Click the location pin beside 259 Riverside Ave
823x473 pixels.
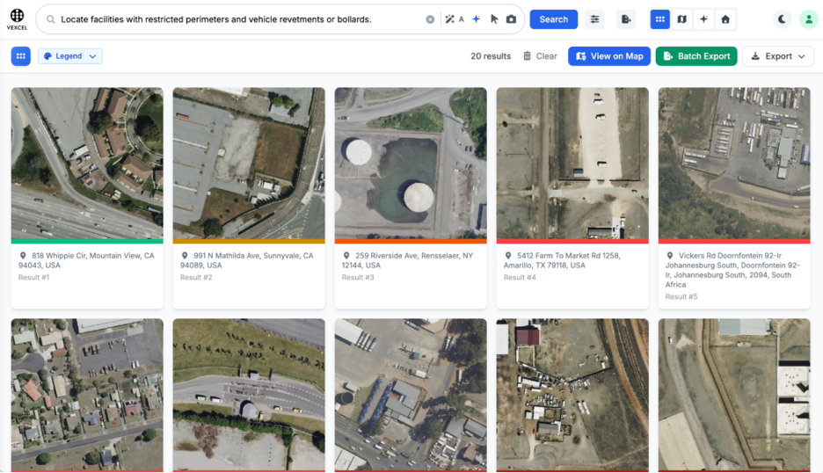(x=346, y=256)
